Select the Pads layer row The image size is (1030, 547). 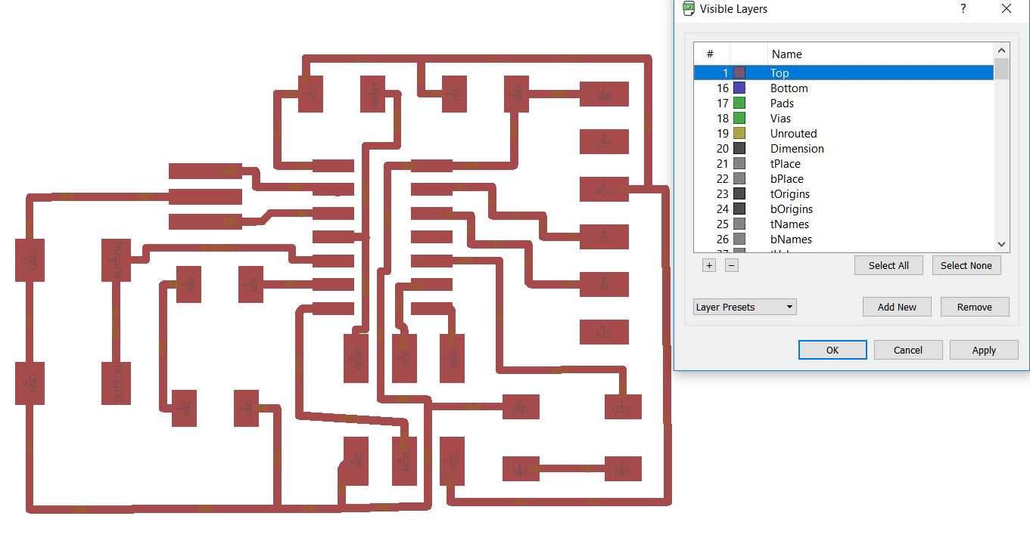(x=844, y=103)
